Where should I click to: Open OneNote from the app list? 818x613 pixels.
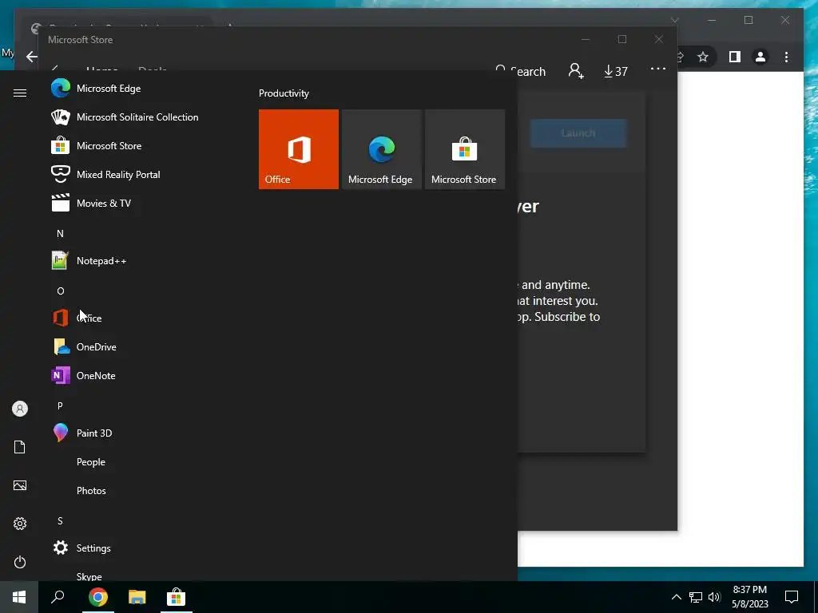[84, 375]
